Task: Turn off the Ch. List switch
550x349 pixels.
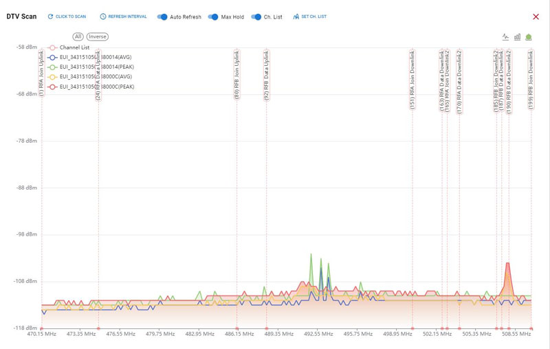Action: click(256, 16)
